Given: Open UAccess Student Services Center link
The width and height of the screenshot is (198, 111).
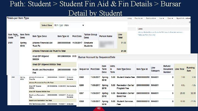Looking at the screenshot, I should 161,32.
